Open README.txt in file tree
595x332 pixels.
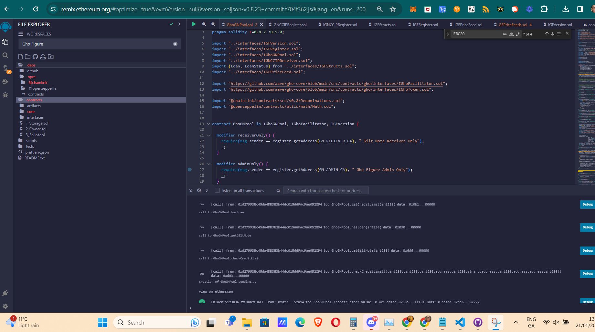coord(34,158)
